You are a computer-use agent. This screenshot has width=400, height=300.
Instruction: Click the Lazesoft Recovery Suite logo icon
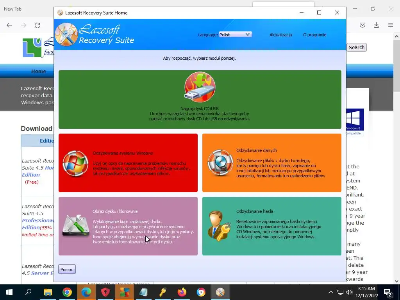point(66,34)
